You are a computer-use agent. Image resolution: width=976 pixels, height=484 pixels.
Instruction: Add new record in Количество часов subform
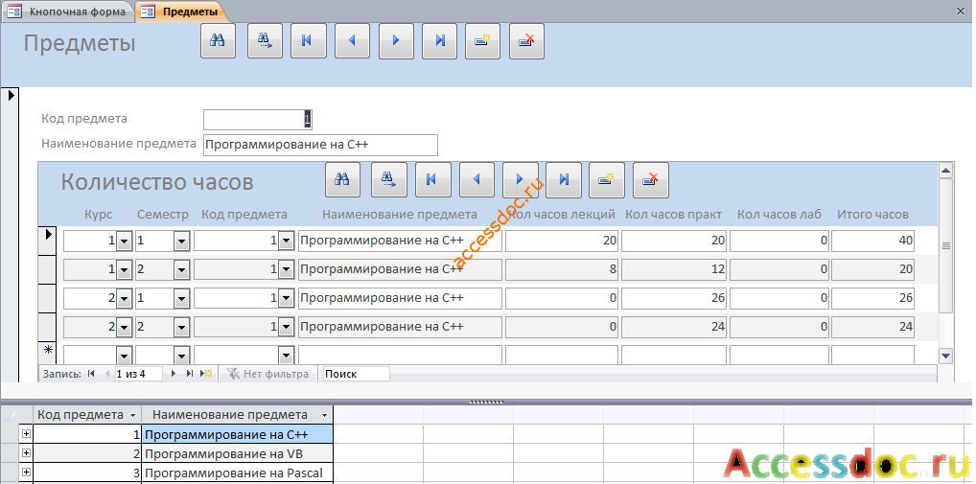[607, 180]
